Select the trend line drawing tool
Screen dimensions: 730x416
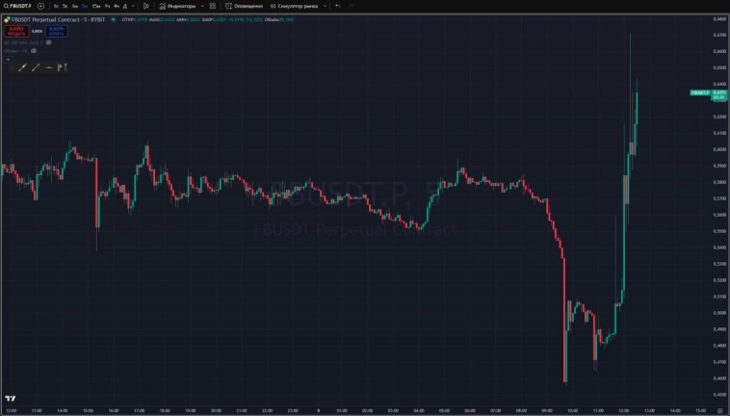pos(22,67)
